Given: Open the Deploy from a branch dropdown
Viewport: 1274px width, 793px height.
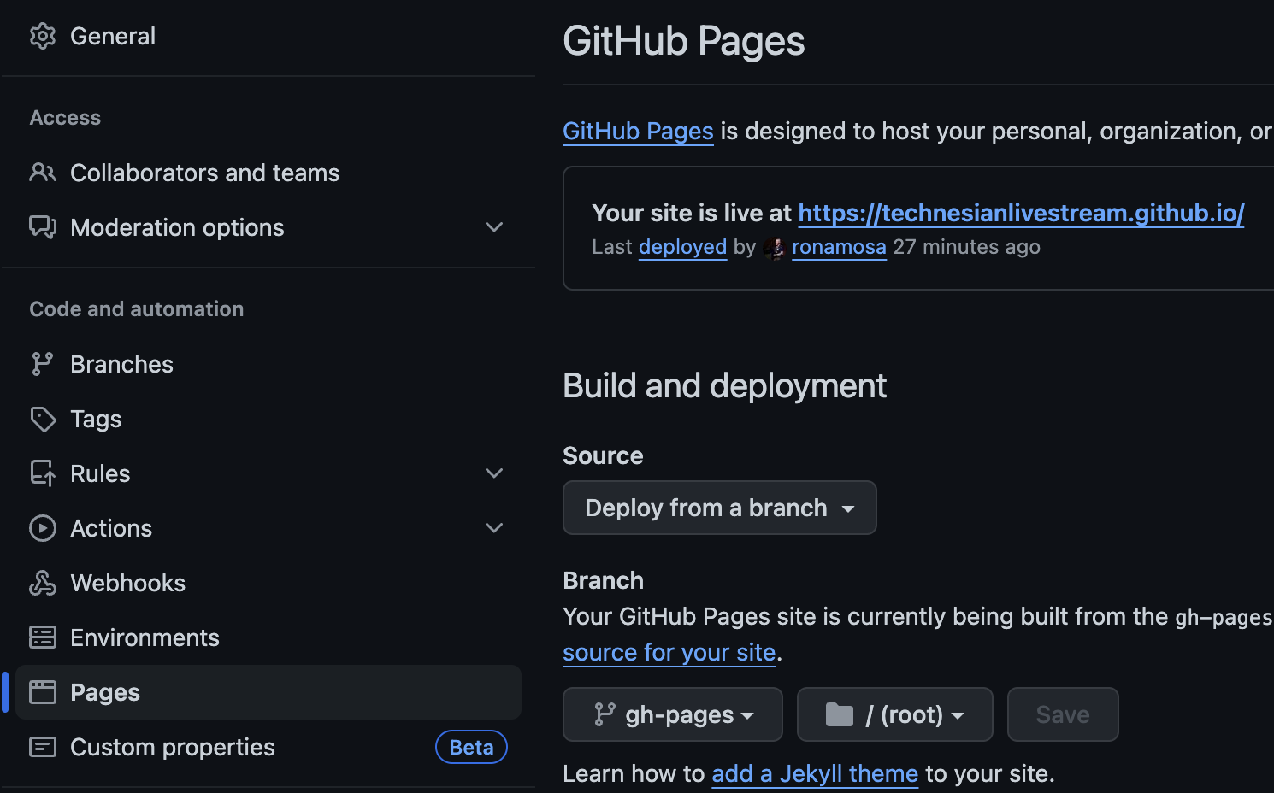Looking at the screenshot, I should 719,508.
